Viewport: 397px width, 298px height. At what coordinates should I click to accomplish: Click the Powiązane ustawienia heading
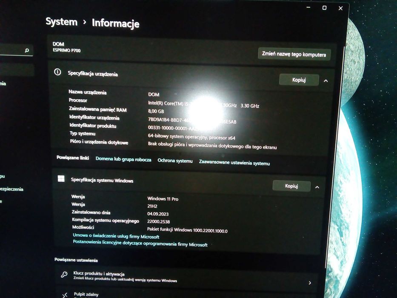click(76, 260)
